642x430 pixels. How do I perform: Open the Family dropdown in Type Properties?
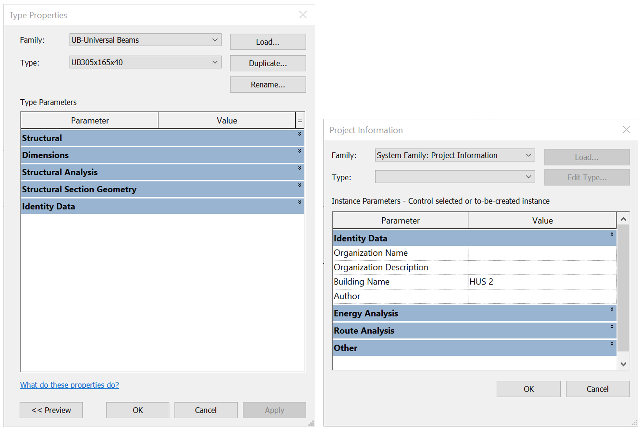pos(145,40)
